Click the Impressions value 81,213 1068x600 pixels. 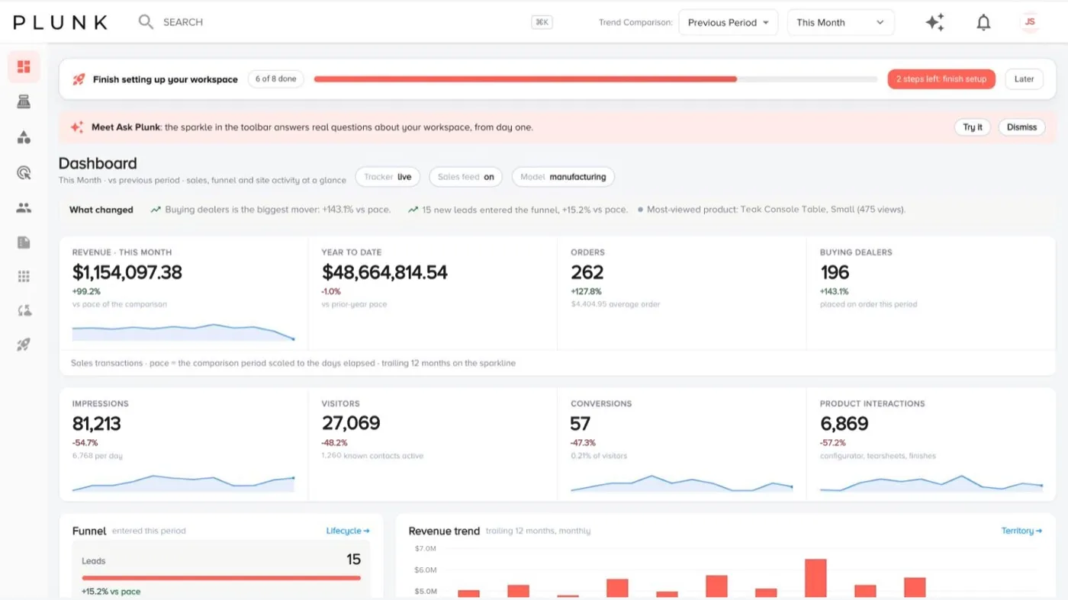click(x=96, y=423)
